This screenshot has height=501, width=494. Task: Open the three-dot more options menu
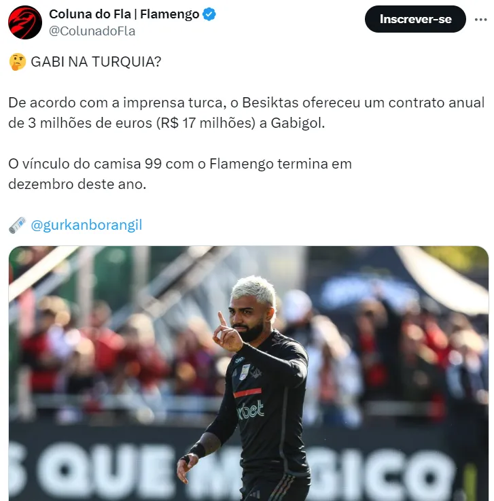click(480, 20)
